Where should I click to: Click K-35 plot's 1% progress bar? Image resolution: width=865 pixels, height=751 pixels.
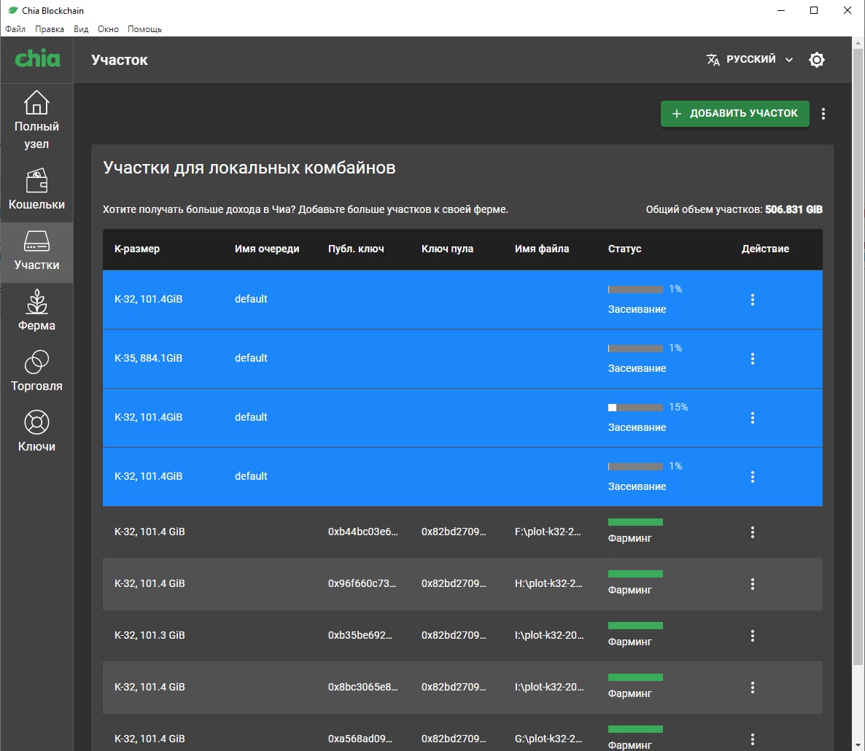tap(635, 349)
